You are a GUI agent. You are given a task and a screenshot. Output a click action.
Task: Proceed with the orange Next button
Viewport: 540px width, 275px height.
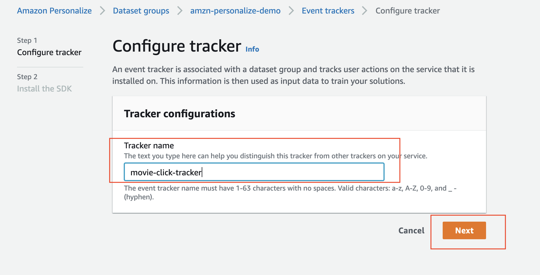click(x=464, y=230)
